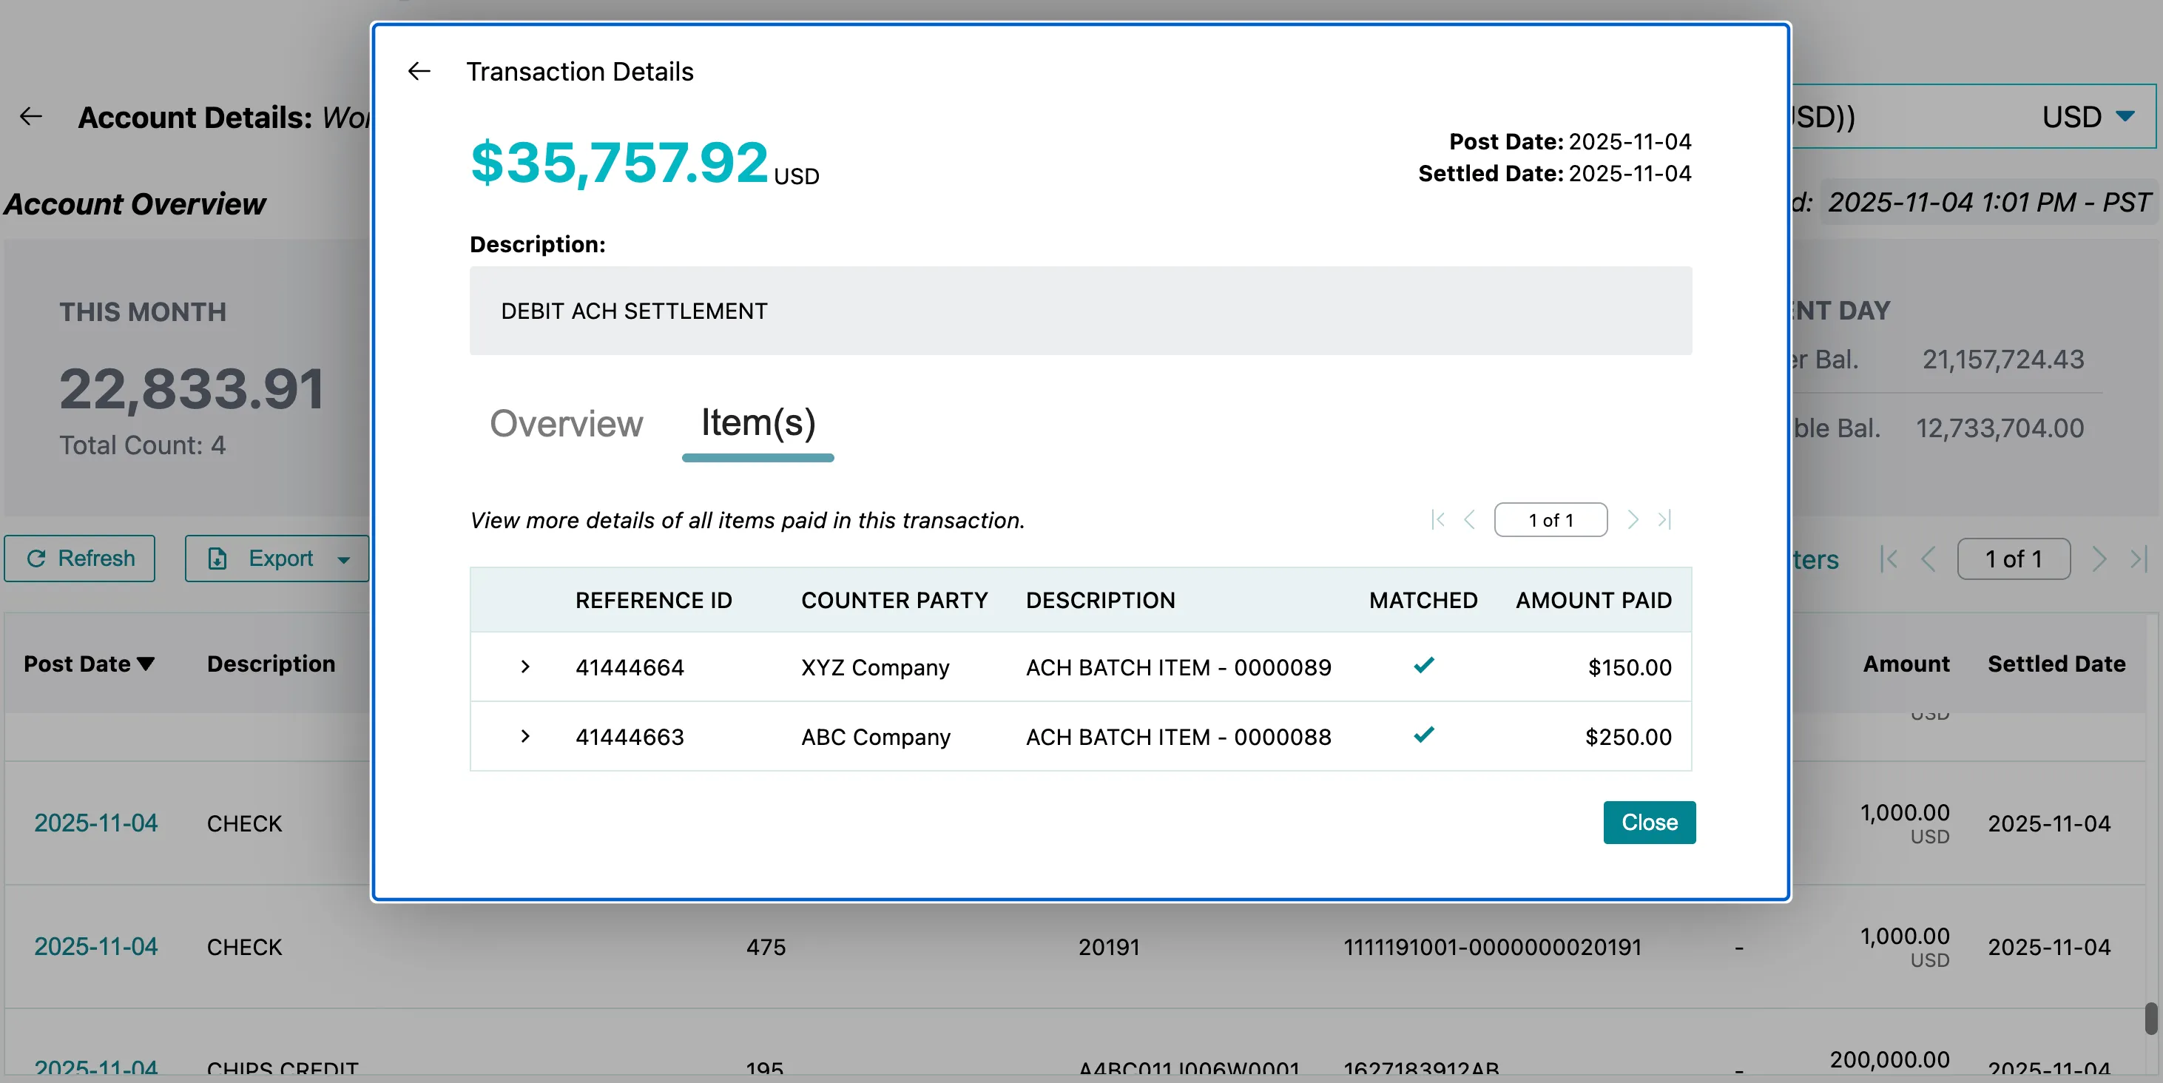Click matched checkmark for XYZ Company row
Screen dimensions: 2163x1083
click(1424, 666)
